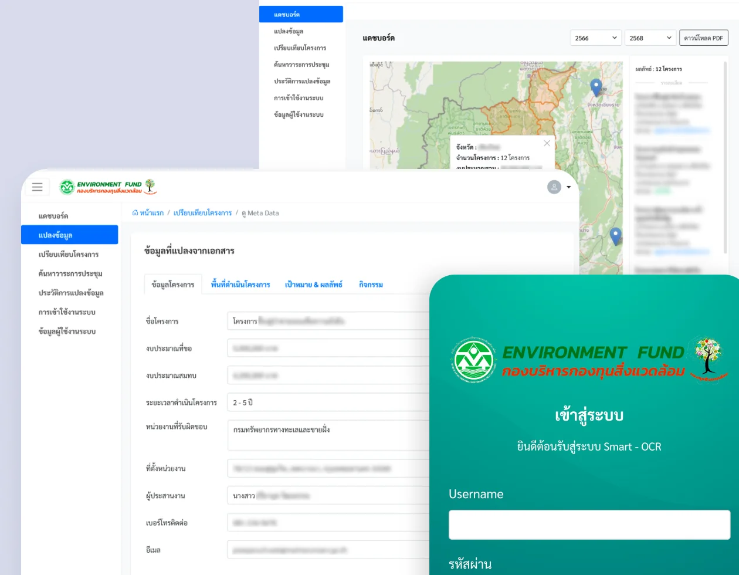Viewport: 739px width, 575px height.
Task: Open เปรียบเทียบโครงการ breadcrumb link
Action: pos(202,213)
